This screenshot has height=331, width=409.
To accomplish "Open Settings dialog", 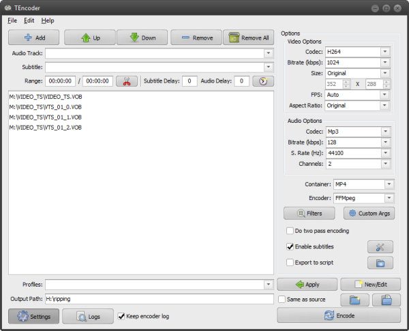I will click(33, 317).
